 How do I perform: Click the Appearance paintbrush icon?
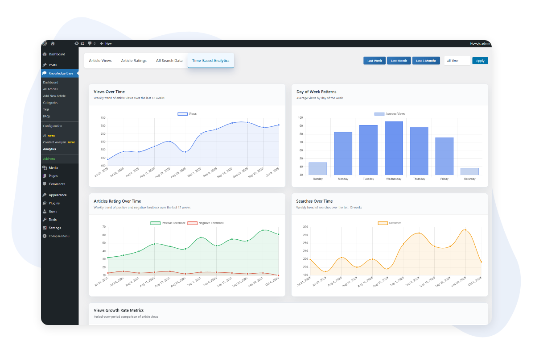[x=45, y=195]
